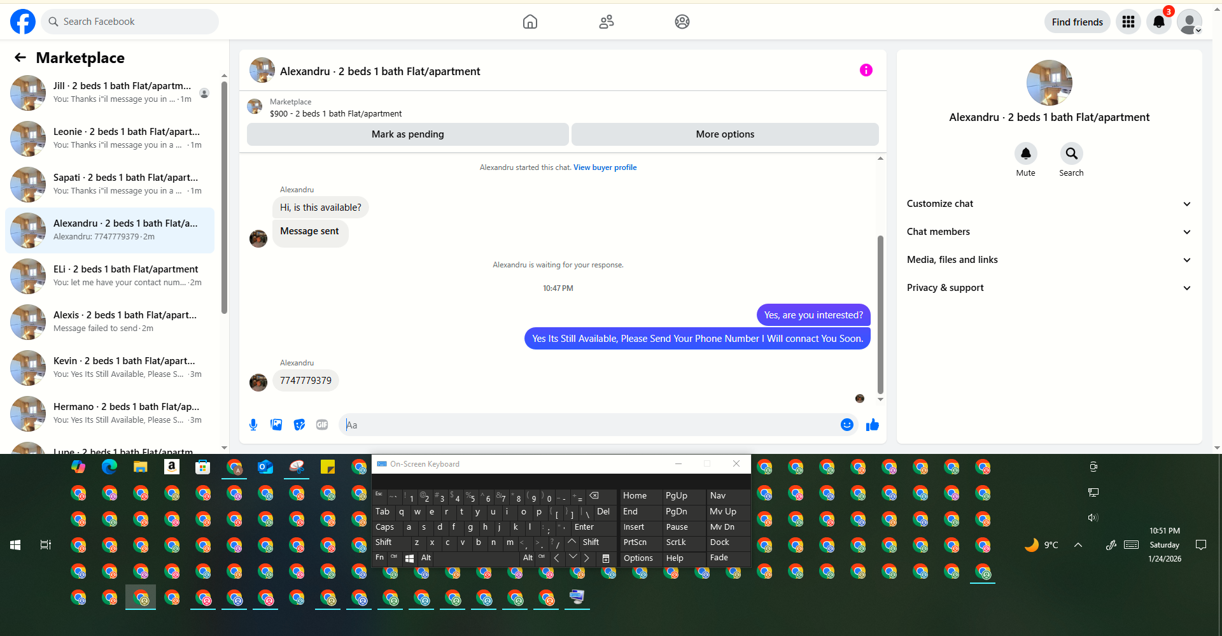Image resolution: width=1222 pixels, height=636 pixels.
Task: Open the pink conversation info icon
Action: tap(866, 70)
